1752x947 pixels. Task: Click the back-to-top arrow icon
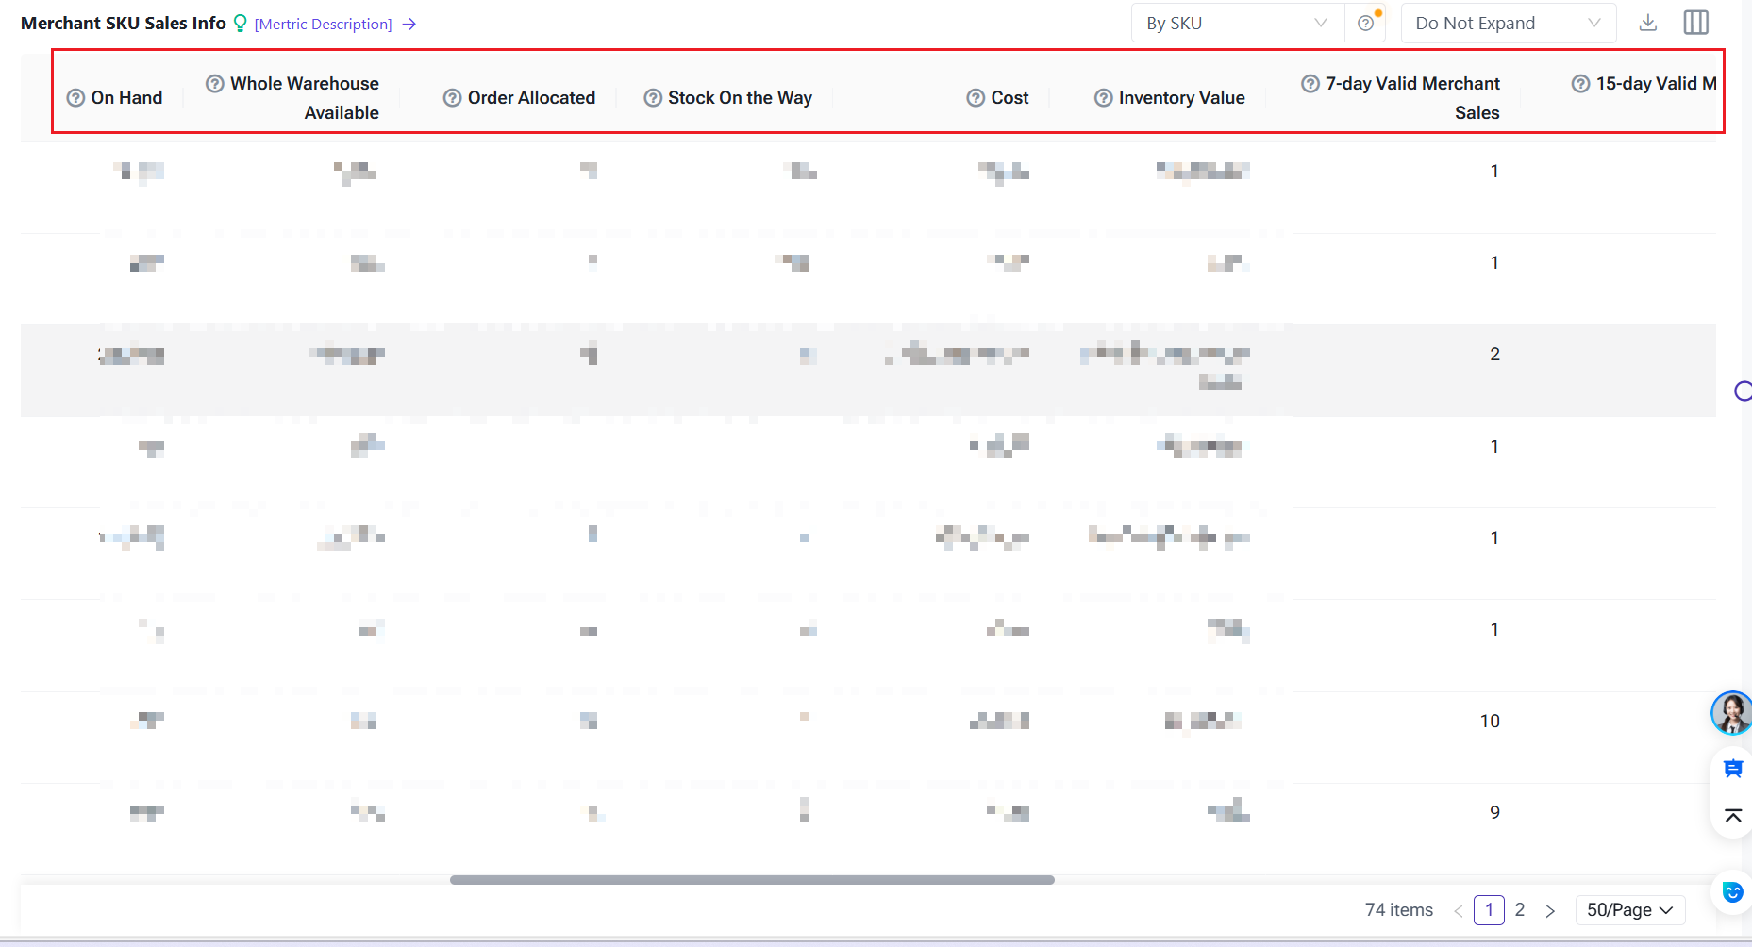point(1733,815)
